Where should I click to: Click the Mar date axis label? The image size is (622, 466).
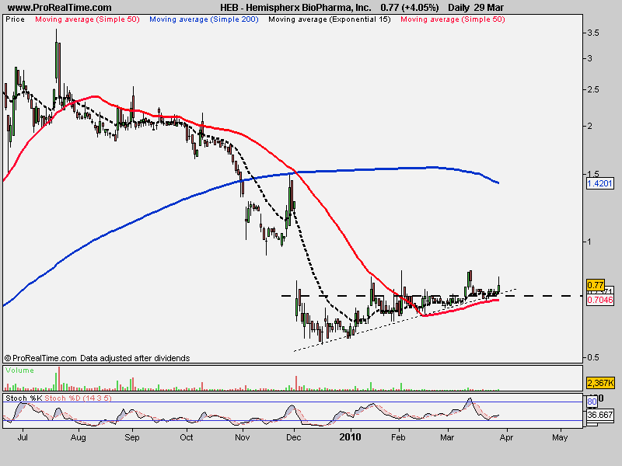[x=447, y=437]
